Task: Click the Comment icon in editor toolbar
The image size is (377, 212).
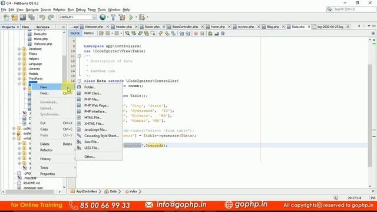Action: [x=210, y=34]
